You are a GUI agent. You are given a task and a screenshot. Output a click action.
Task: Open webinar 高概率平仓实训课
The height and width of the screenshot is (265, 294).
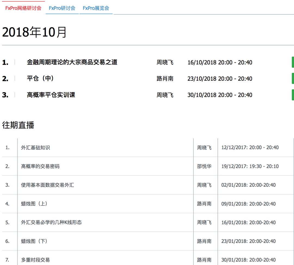(x=51, y=95)
